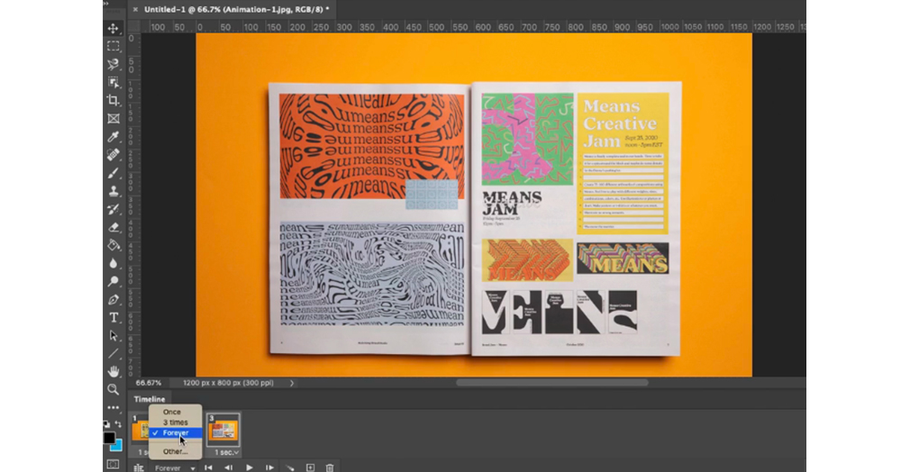Select the Dodge tool
Viewport: 901px width, 472px height.
(114, 281)
